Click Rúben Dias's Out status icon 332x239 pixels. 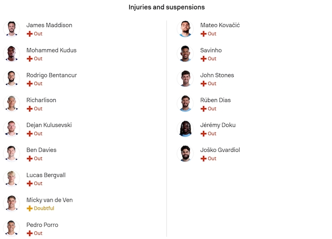(x=204, y=109)
